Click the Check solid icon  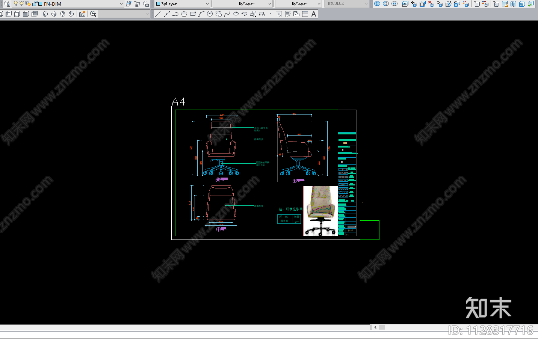coord(531,4)
